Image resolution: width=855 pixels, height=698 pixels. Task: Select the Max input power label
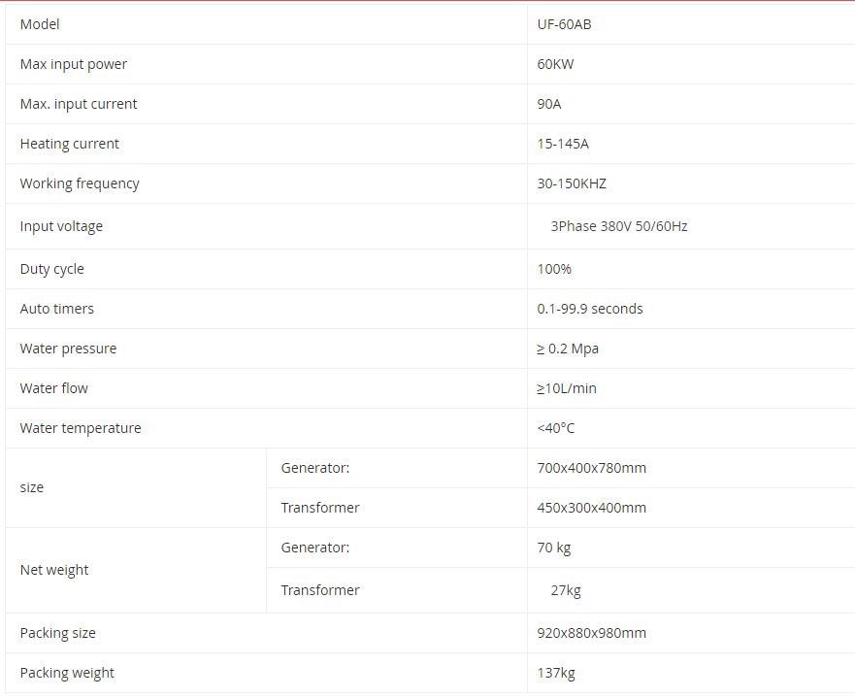tap(73, 64)
